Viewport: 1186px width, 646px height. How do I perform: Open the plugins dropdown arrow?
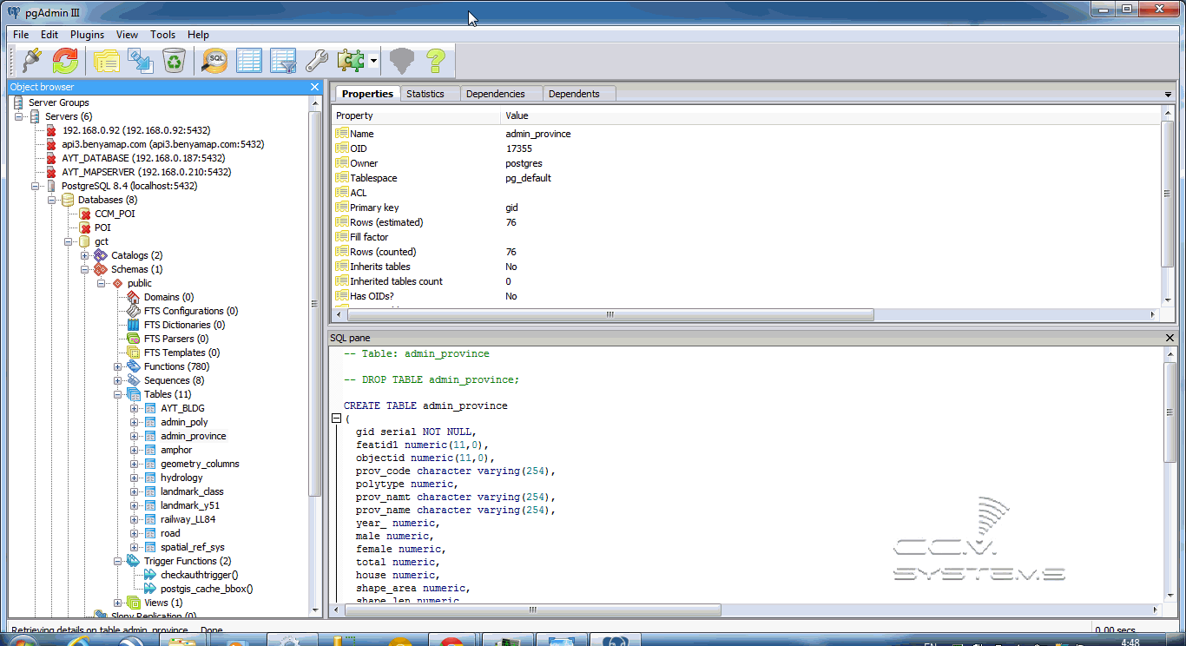tap(373, 61)
